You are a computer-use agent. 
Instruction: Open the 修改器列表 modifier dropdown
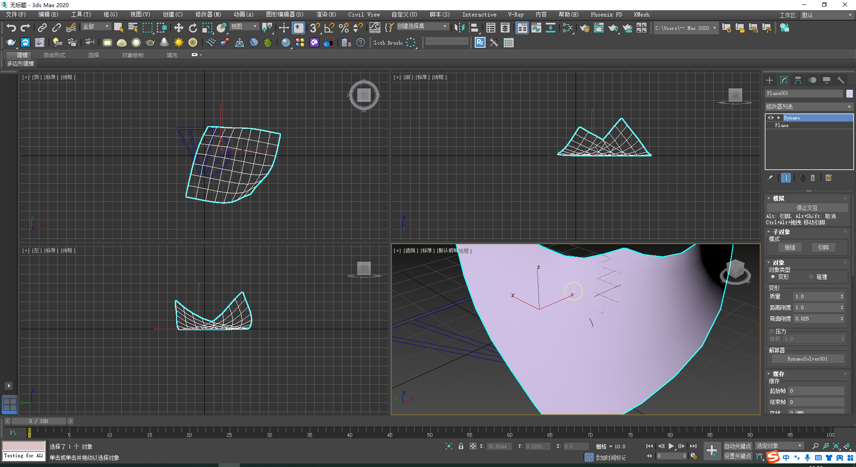pos(809,106)
